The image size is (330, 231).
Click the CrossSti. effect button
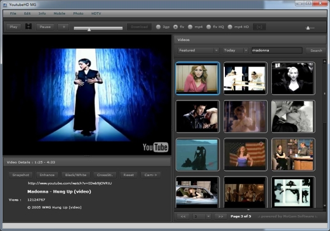(105, 175)
